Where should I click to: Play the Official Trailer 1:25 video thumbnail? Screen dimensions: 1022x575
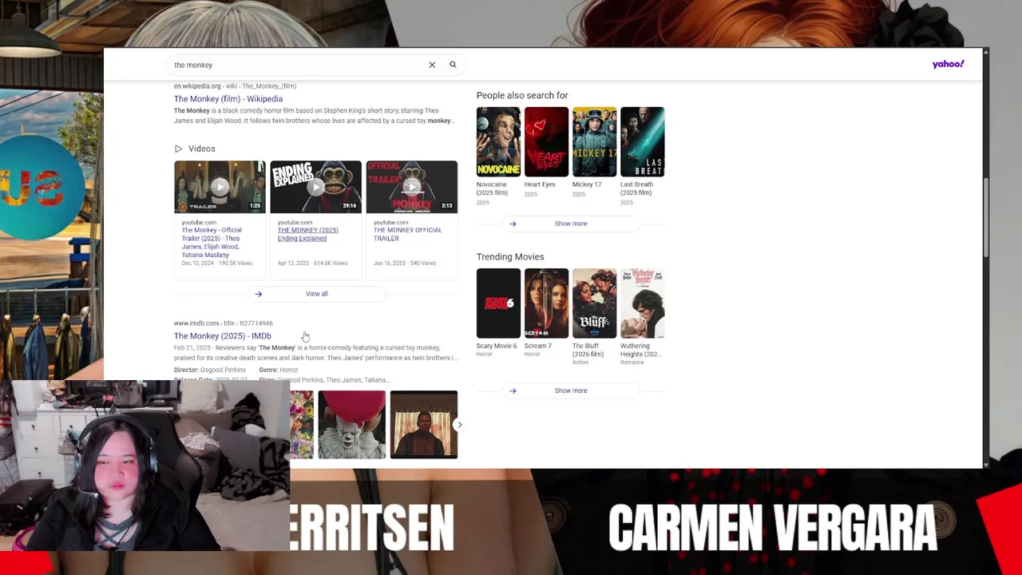(220, 187)
